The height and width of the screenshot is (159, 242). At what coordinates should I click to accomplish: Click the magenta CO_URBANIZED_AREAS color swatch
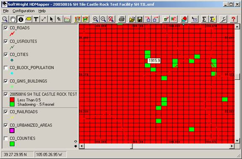click(x=12, y=130)
